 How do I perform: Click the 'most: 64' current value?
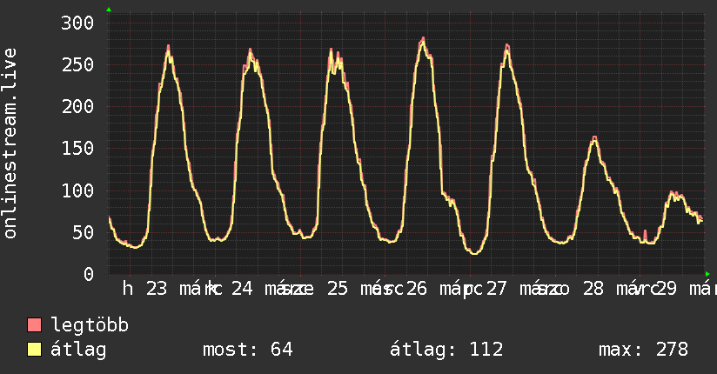pos(247,351)
